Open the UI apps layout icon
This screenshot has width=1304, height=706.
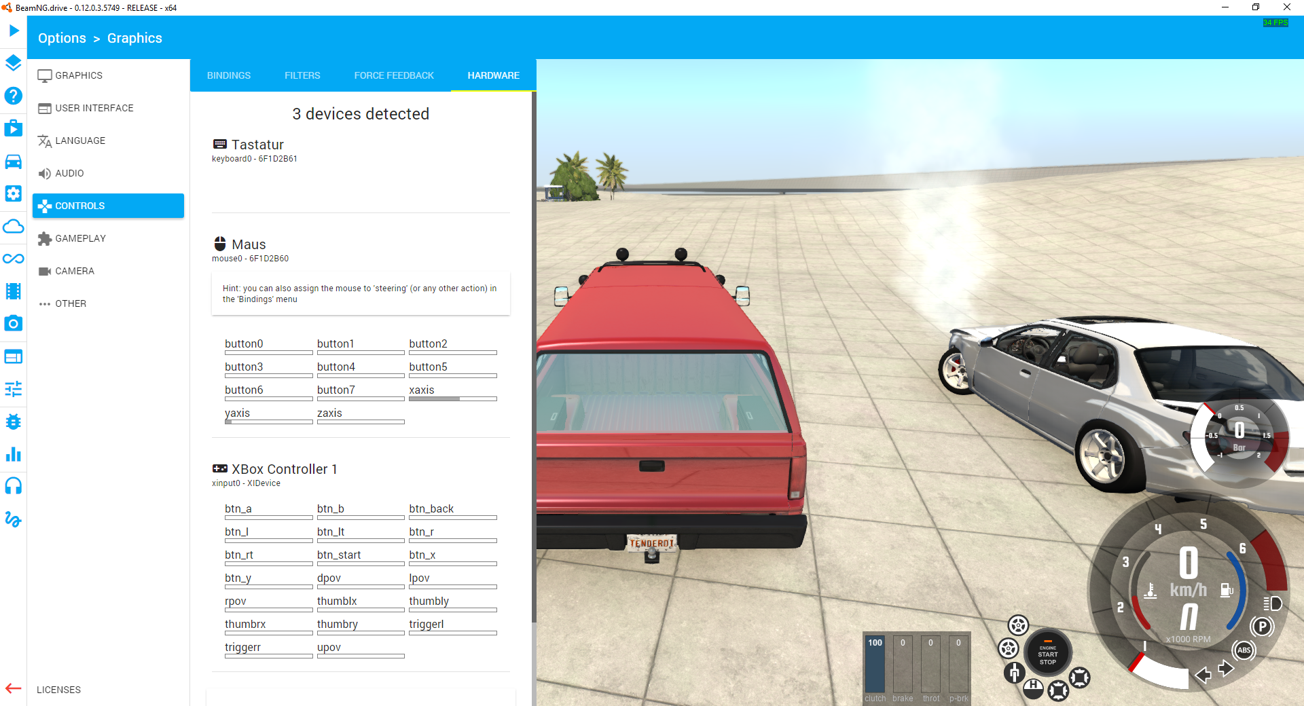[x=14, y=356]
